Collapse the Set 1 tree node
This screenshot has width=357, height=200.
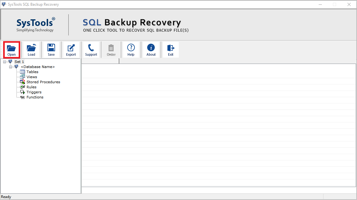click(x=4, y=62)
